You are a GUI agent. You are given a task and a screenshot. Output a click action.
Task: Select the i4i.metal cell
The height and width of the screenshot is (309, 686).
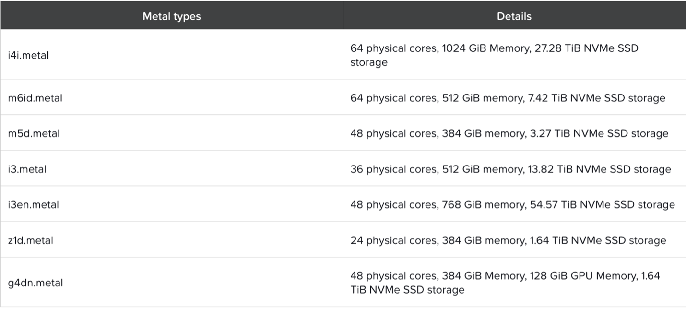point(28,55)
